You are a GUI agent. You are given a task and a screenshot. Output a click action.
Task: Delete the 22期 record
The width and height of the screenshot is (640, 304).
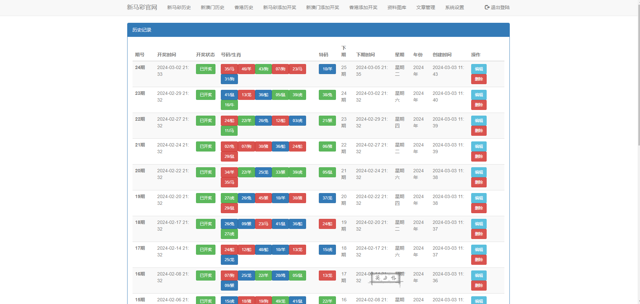[x=479, y=131]
